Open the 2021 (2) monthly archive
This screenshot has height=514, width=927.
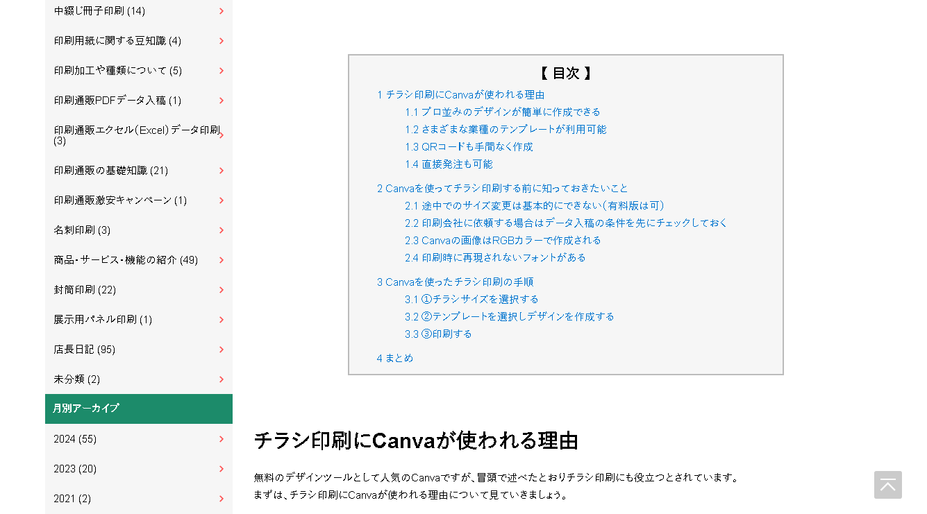tap(139, 499)
